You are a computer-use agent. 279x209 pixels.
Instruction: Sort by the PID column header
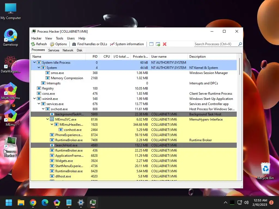click(92, 57)
